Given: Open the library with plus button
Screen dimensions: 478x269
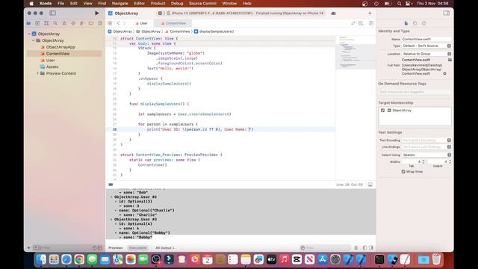Looking at the screenshot, I should [370, 13].
